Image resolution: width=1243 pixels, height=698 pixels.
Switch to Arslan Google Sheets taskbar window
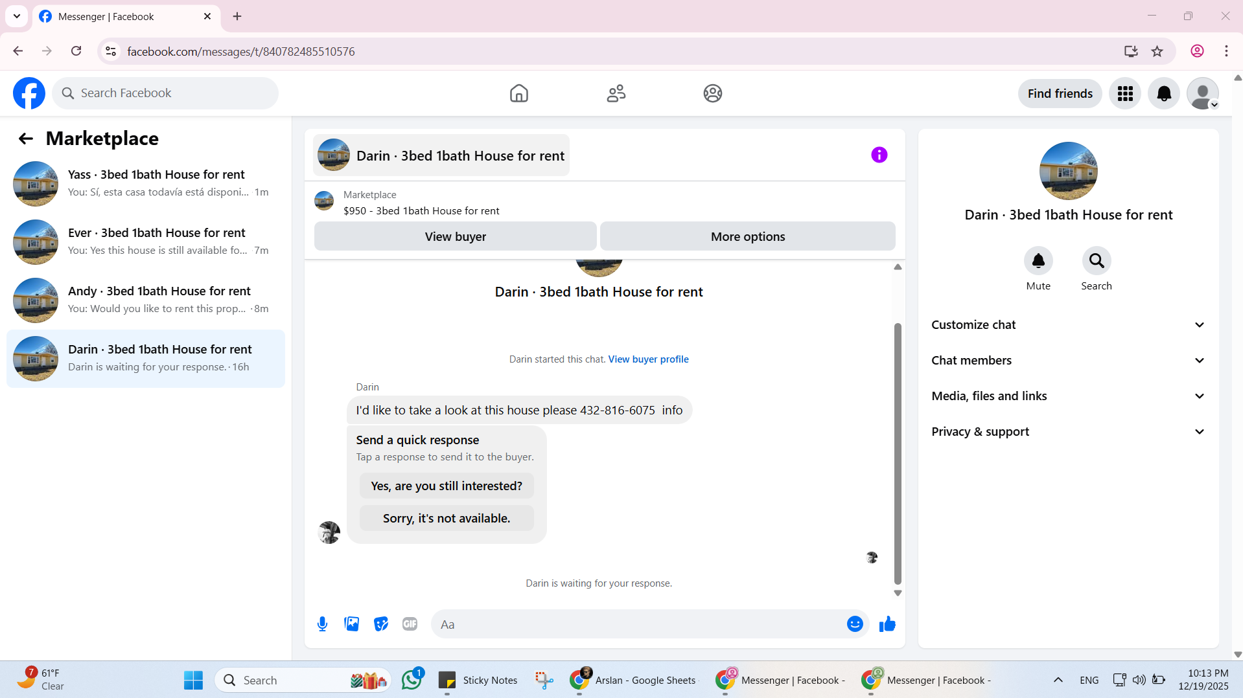pos(633,681)
